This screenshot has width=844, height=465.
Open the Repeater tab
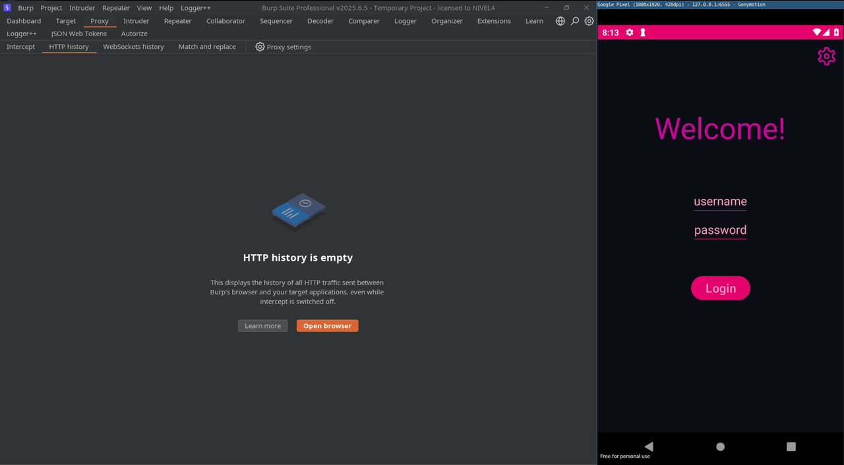178,21
